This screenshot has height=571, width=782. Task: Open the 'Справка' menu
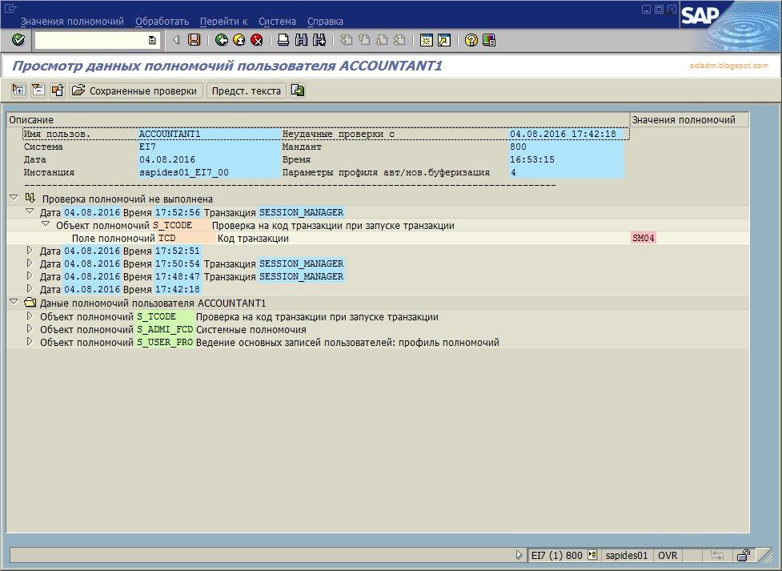(x=325, y=22)
